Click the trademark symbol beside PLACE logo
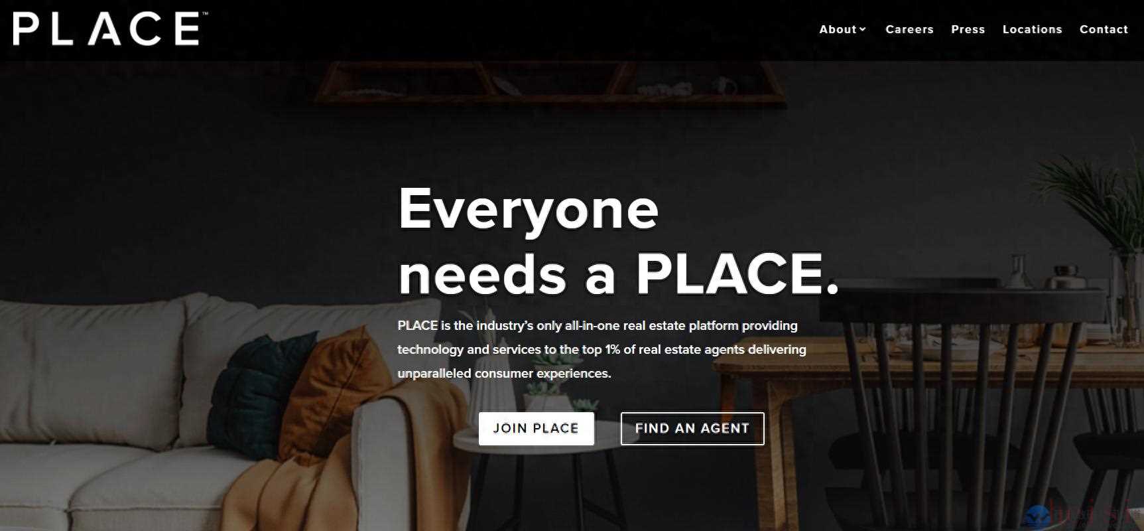 click(x=205, y=14)
